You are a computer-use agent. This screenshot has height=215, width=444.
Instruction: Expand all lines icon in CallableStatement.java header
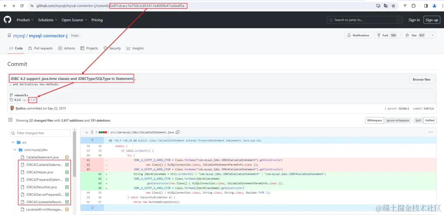coord(92,132)
